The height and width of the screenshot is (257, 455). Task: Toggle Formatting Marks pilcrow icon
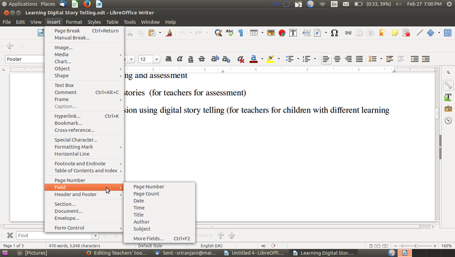point(241,33)
